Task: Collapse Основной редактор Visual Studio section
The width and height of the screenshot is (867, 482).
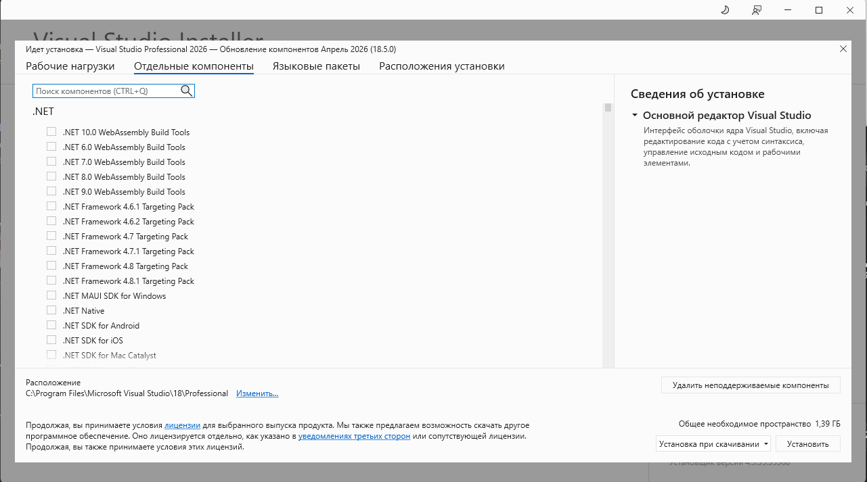Action: pyautogui.click(x=635, y=116)
